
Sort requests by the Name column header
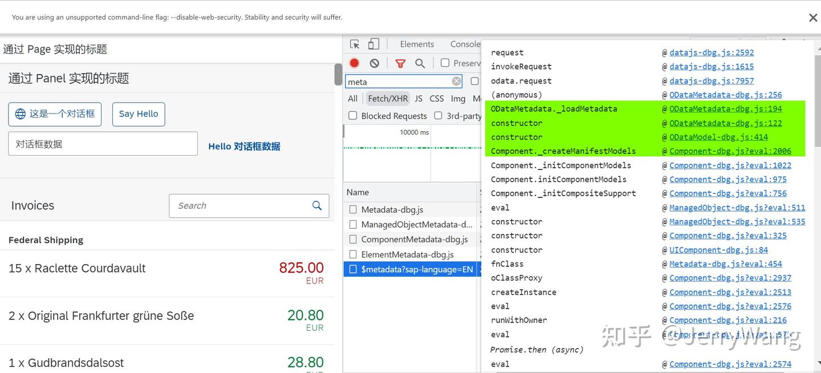pyautogui.click(x=410, y=192)
